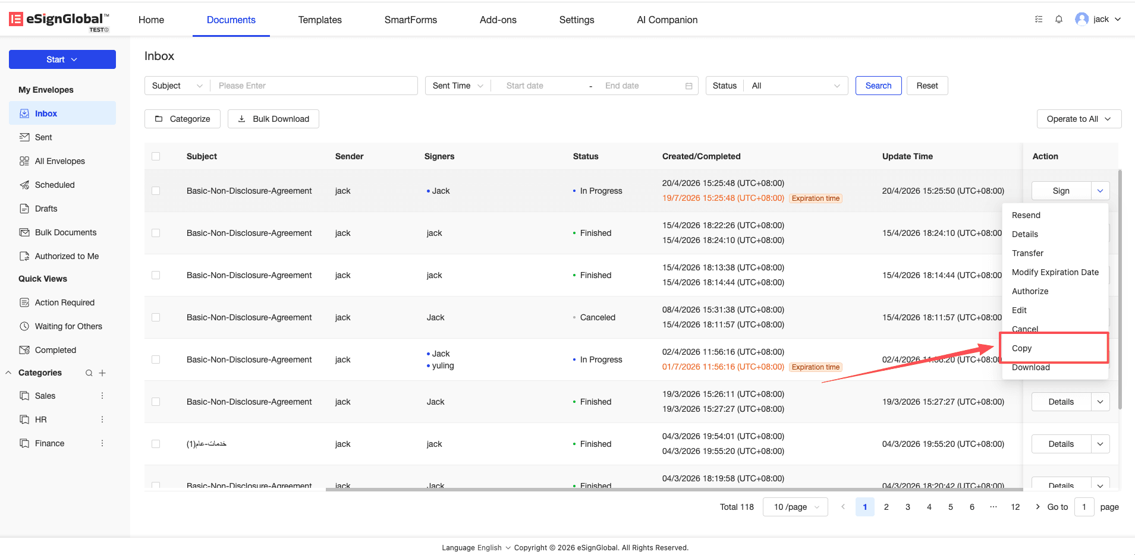The height and width of the screenshot is (555, 1135).
Task: Click the HR folder icon
Action: pyautogui.click(x=24, y=420)
